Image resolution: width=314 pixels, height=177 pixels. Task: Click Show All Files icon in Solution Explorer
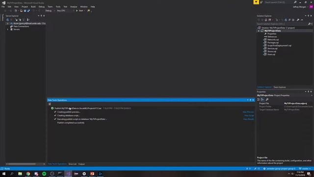pos(293,20)
